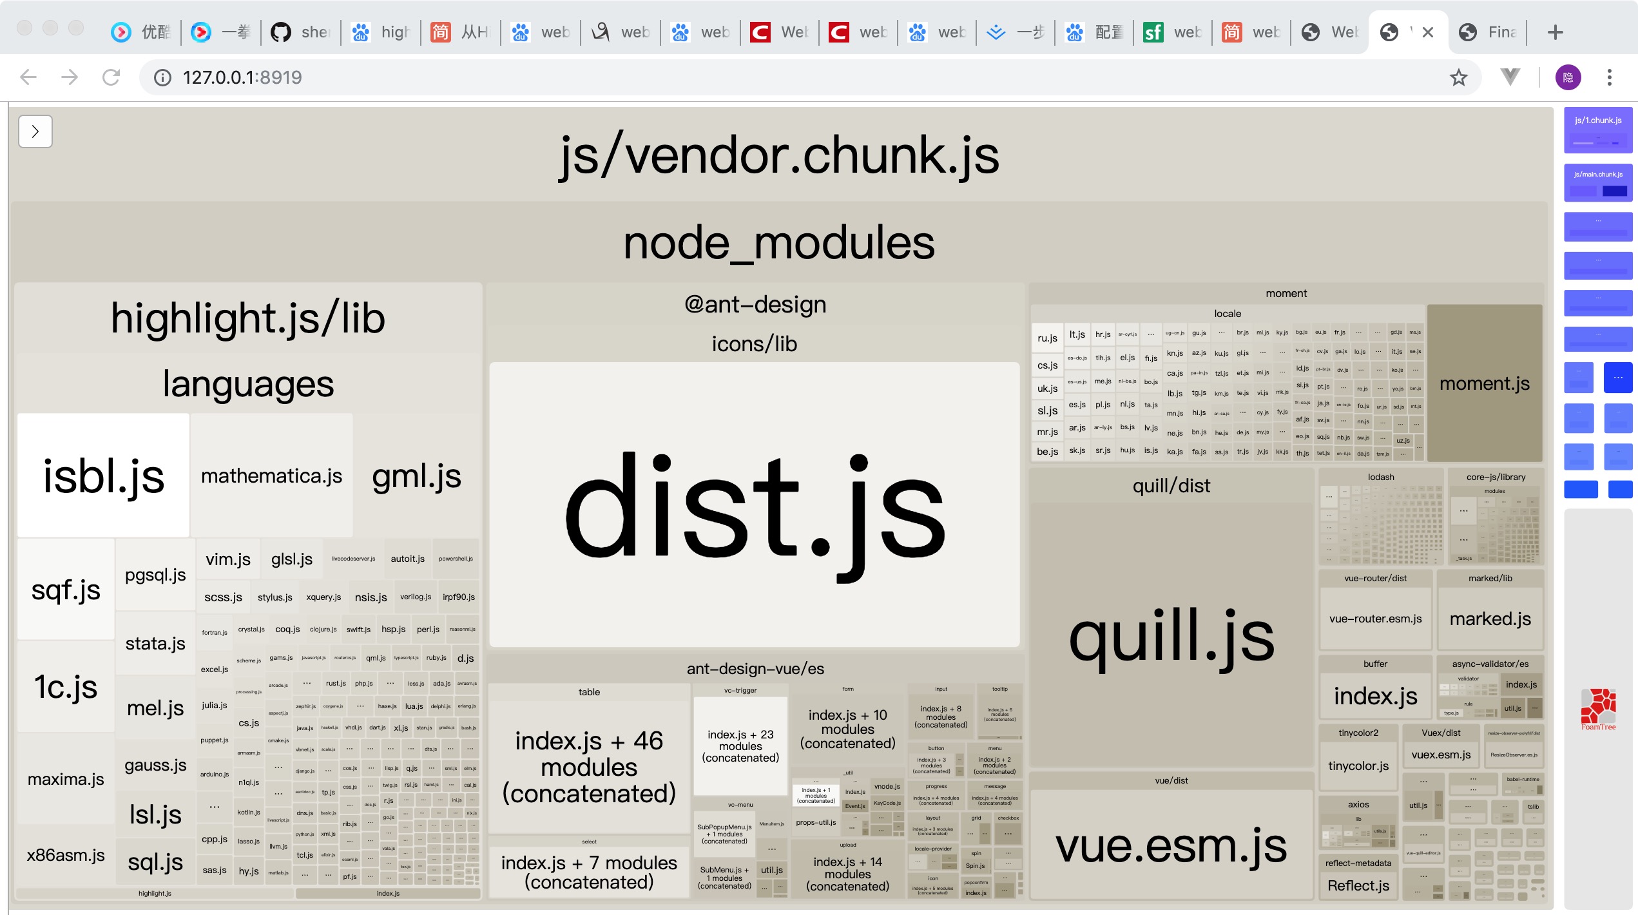Click the js/vendor.chunk.js title
Image resolution: width=1638 pixels, height=915 pixels.
780,156
